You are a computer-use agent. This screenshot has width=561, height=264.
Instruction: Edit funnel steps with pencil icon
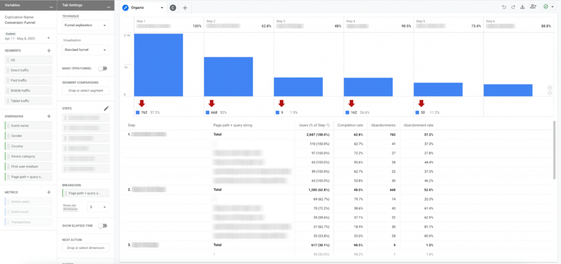tap(106, 108)
